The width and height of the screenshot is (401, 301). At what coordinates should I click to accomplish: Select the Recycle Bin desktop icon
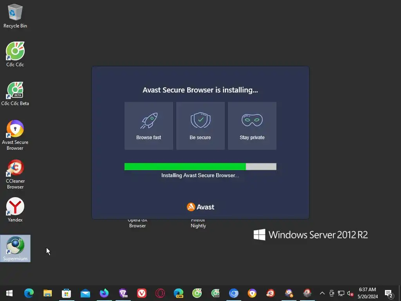tap(15, 16)
